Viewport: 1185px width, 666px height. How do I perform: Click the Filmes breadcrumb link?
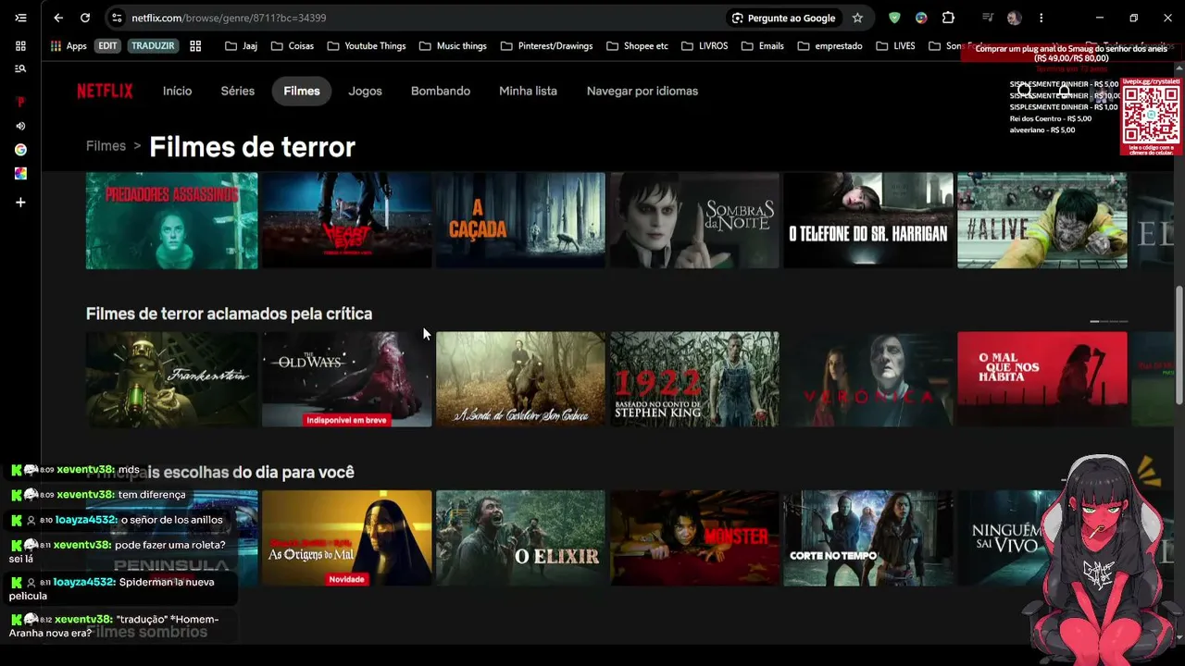(x=106, y=146)
